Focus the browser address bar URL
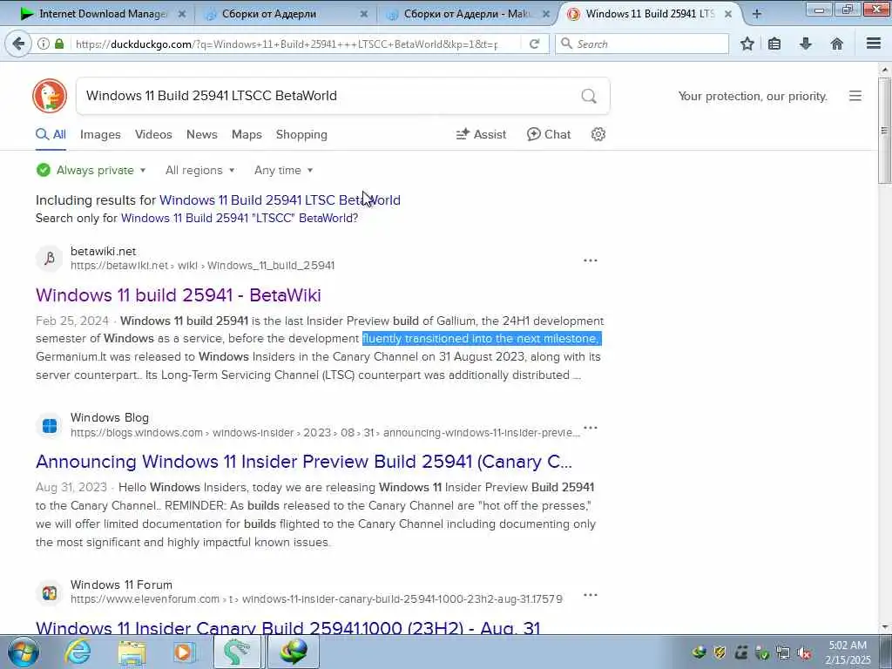 point(286,44)
